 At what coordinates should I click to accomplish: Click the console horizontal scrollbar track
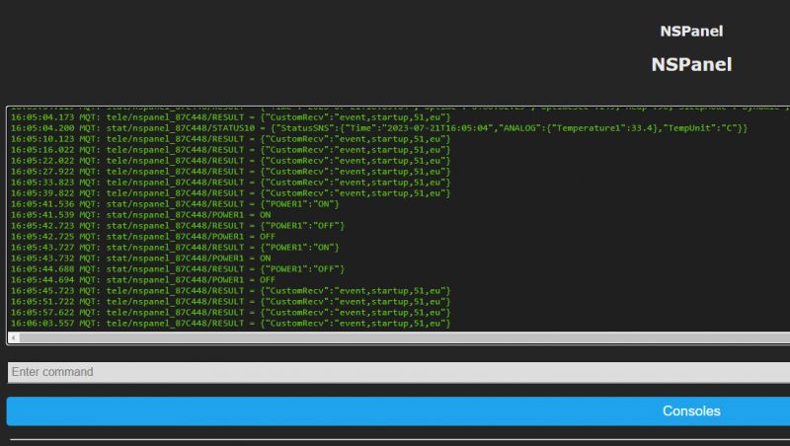click(405, 337)
